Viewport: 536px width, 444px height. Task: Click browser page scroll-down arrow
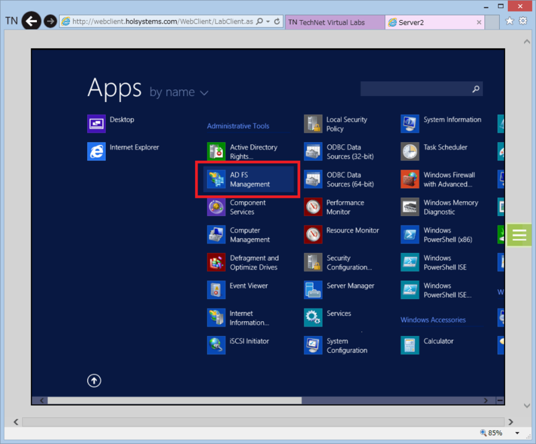[527, 406]
